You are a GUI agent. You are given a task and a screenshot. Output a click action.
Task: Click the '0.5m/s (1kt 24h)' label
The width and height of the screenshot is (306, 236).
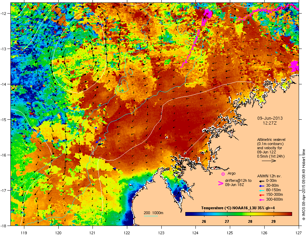click(271, 156)
